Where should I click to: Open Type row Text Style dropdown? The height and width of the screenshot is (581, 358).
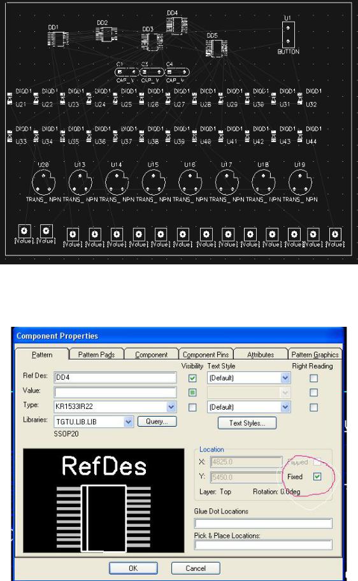pyautogui.click(x=285, y=407)
